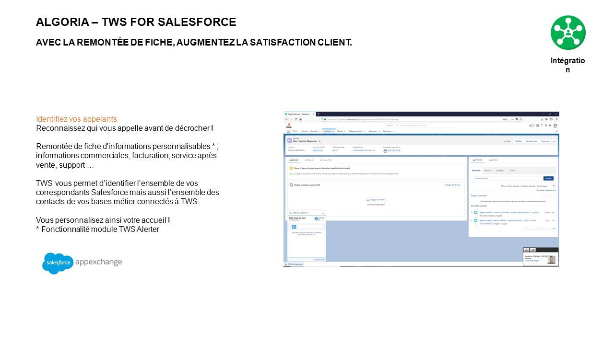Click the ExchangePage link in popup

(531, 261)
